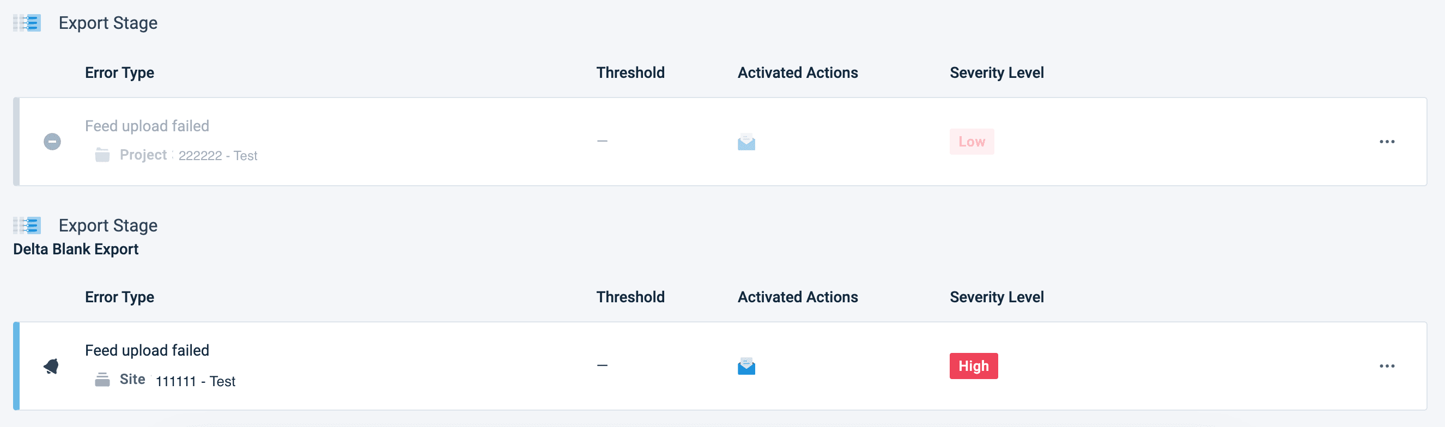Click the Site stack icon

click(x=102, y=380)
